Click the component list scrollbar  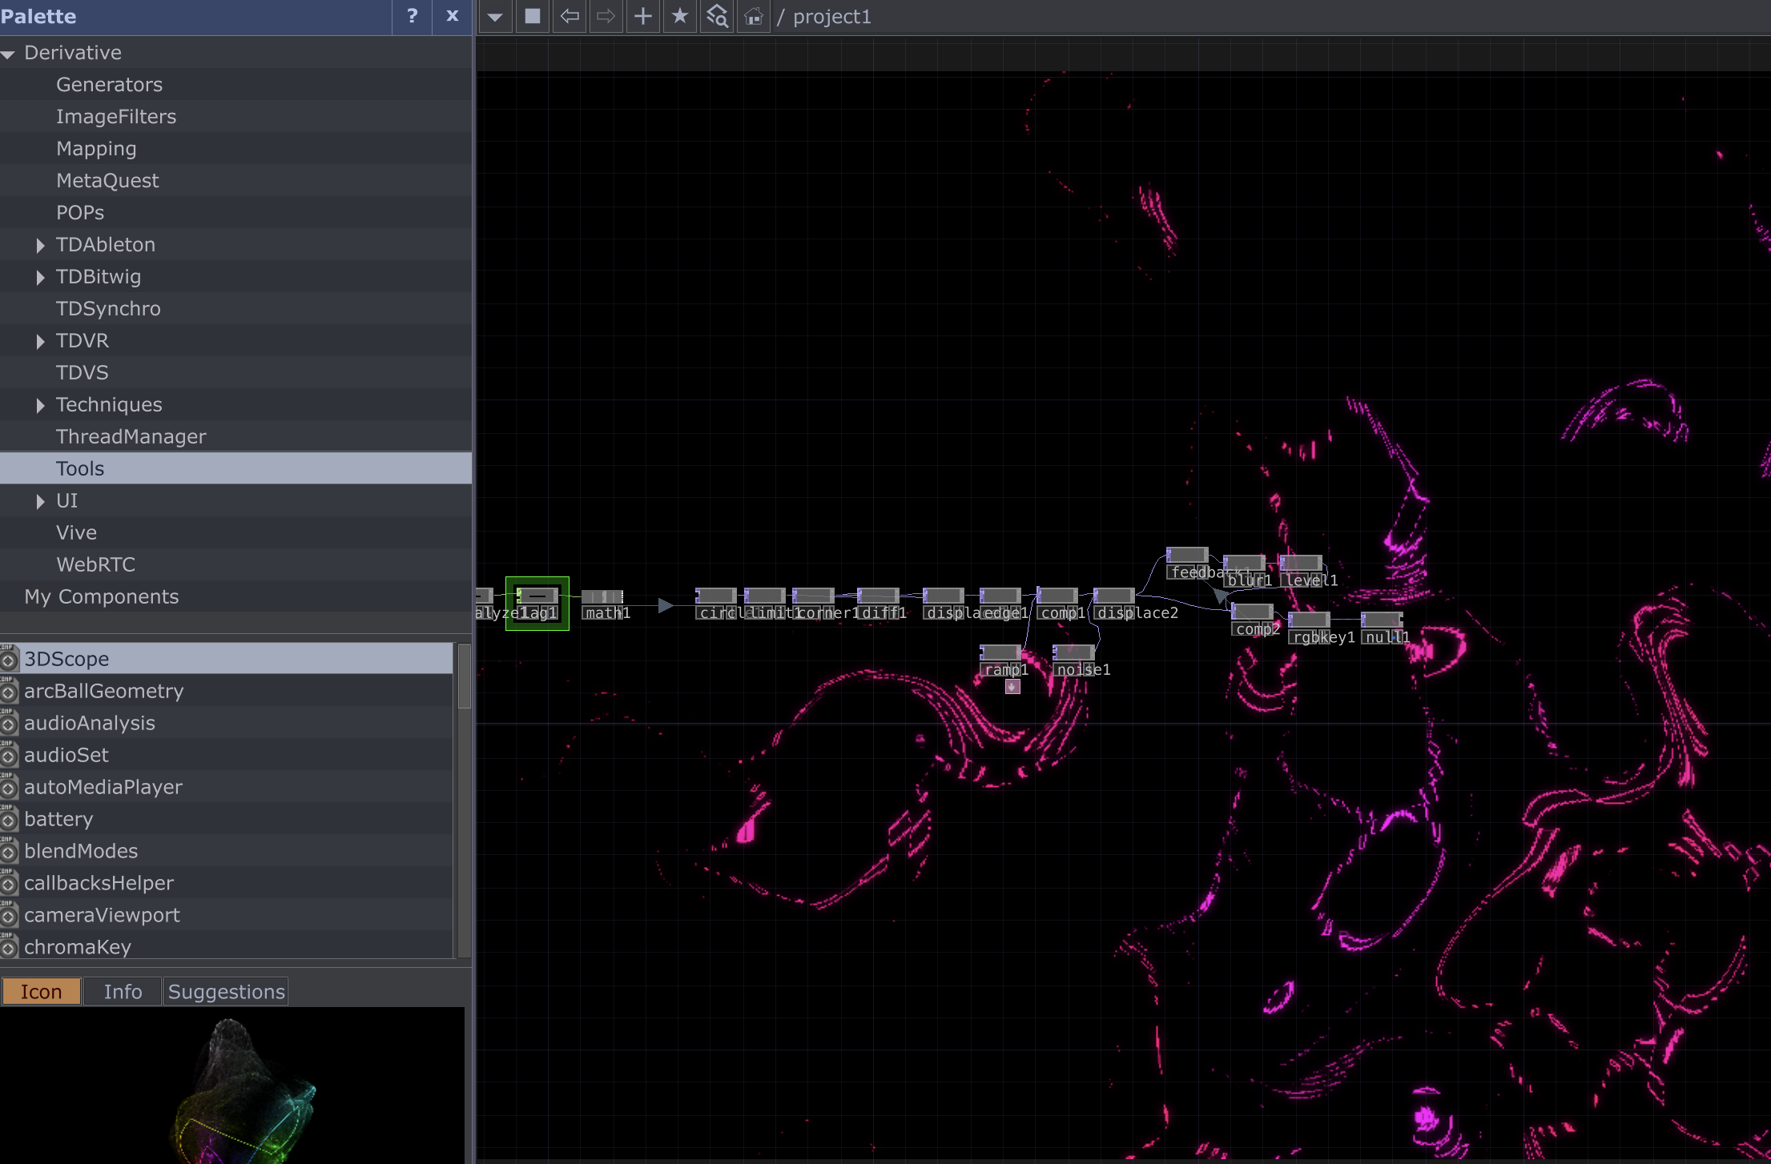point(464,677)
